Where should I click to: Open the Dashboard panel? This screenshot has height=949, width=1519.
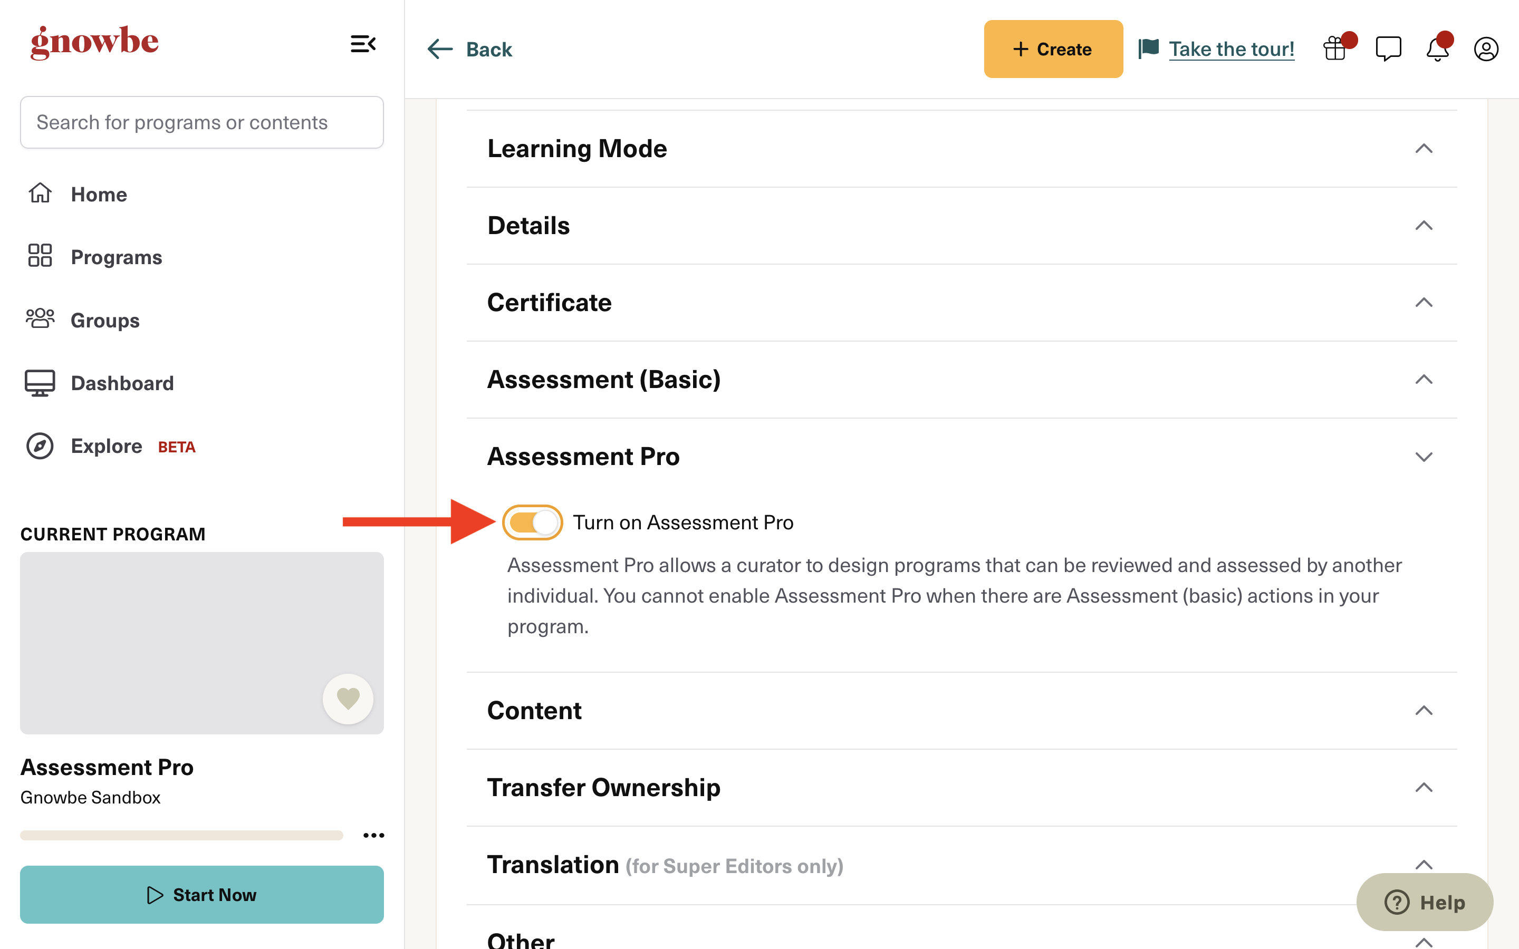[x=122, y=383]
